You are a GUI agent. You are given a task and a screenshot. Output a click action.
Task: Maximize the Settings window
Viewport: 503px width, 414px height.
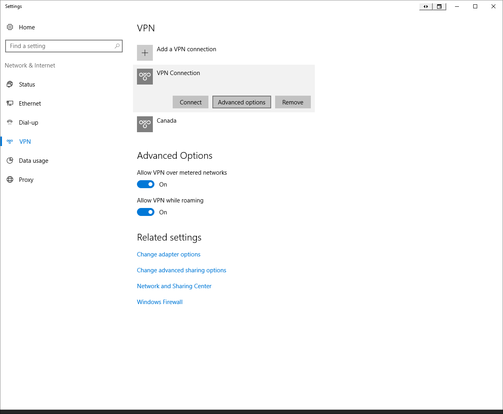[475, 6]
